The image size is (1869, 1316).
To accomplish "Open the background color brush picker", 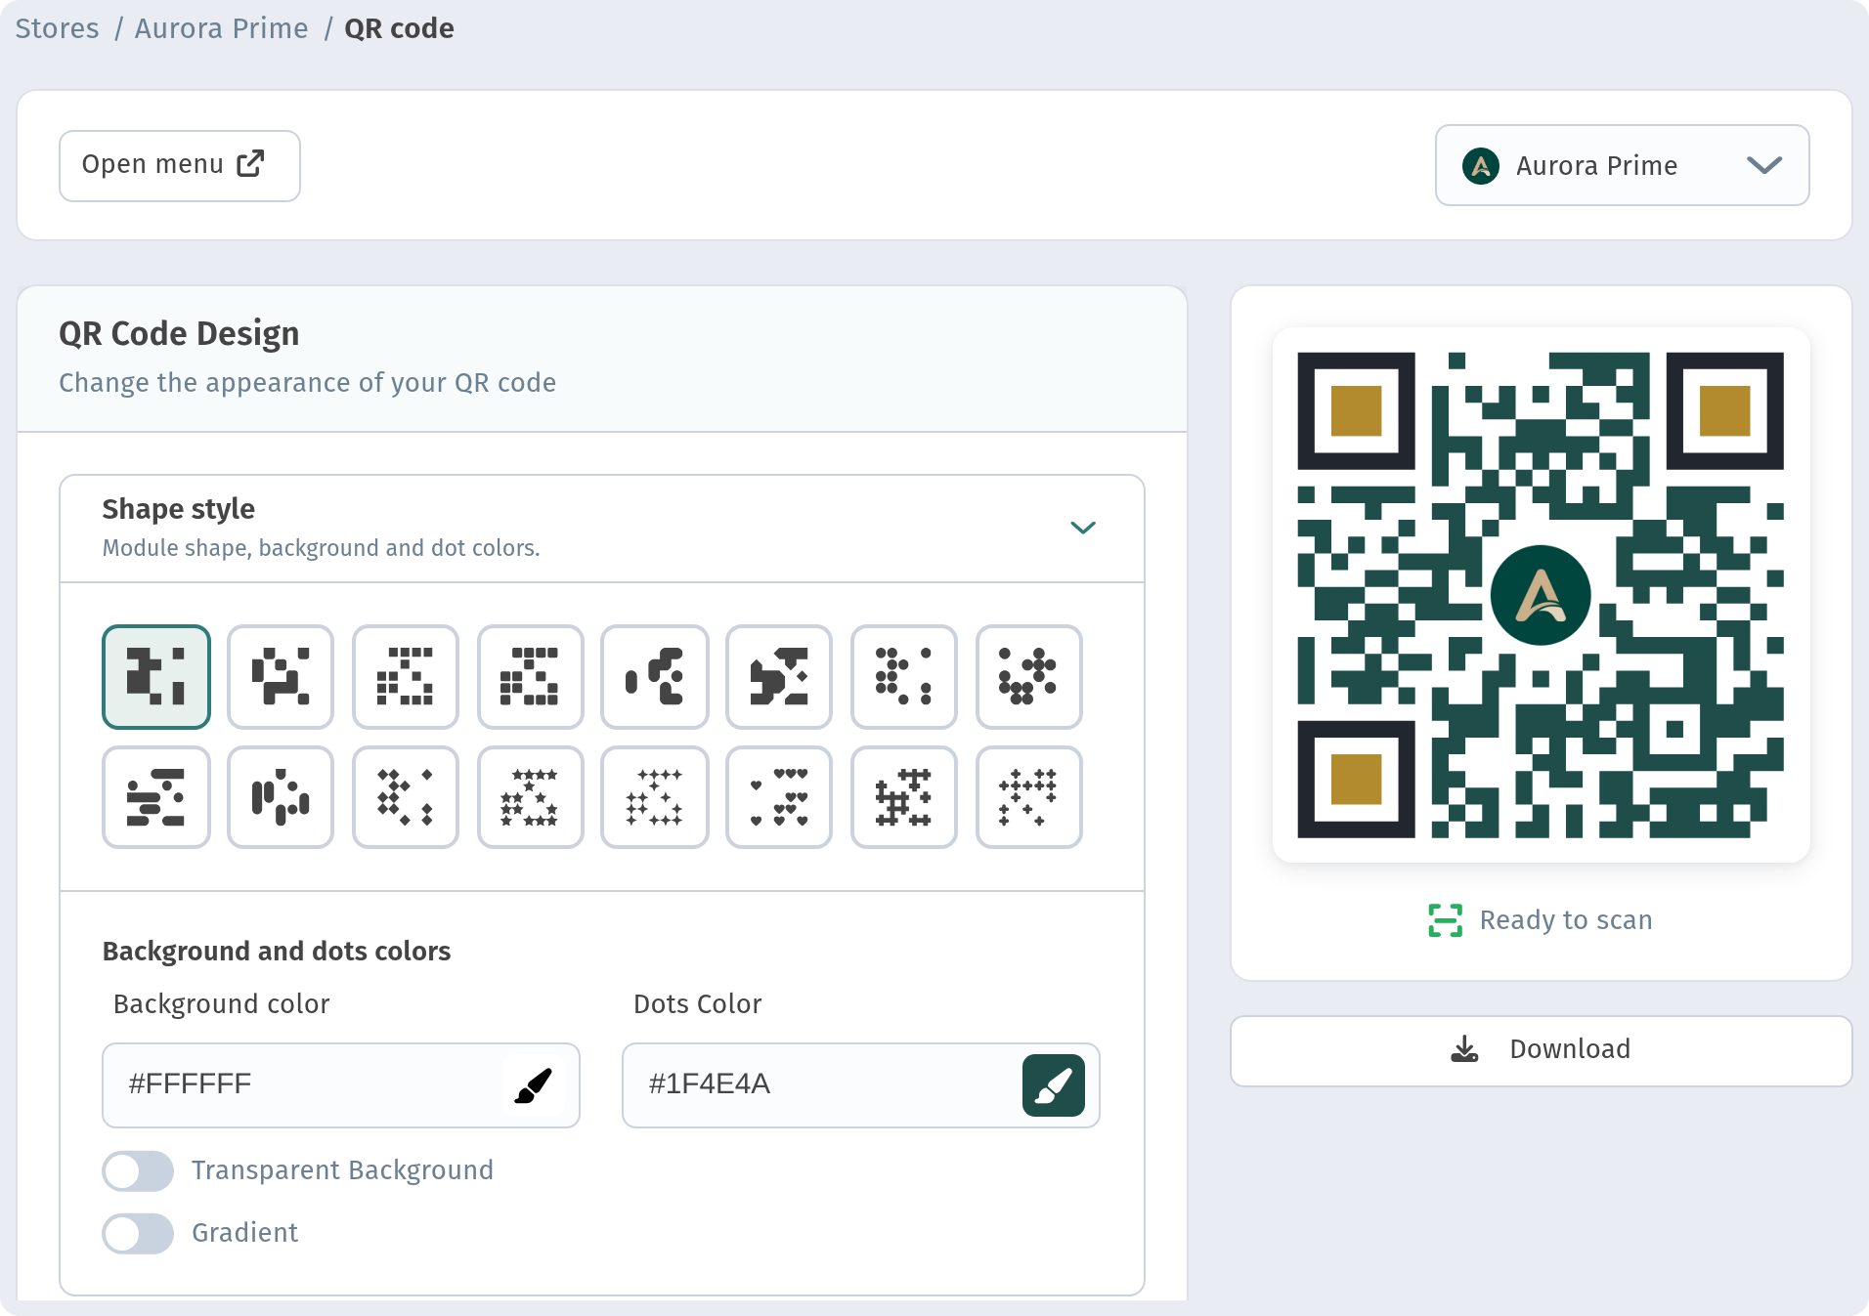I will 534,1085.
